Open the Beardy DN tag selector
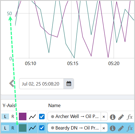135x134 pixels. (74, 128)
